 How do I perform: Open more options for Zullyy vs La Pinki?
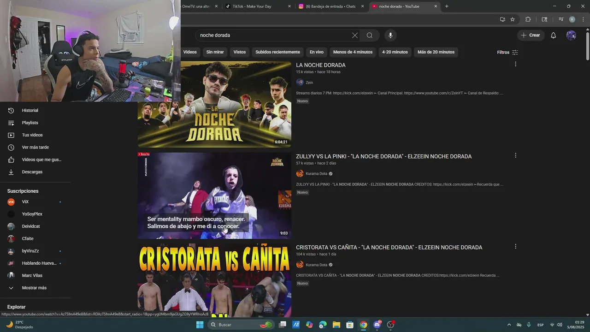coord(515,155)
